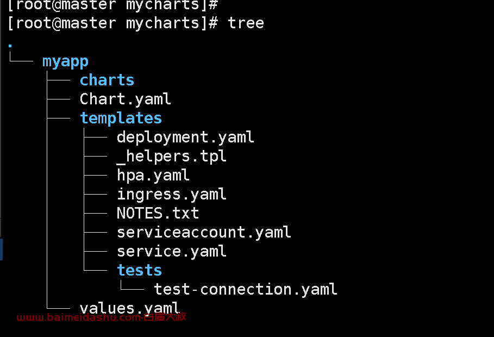Click the NOTES.txt file name
This screenshot has height=337, width=494.
[x=158, y=214]
